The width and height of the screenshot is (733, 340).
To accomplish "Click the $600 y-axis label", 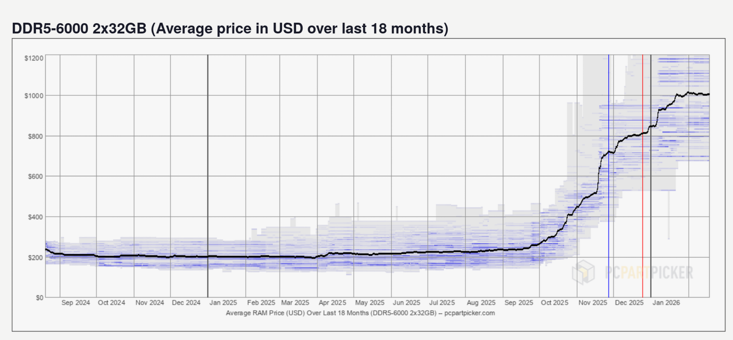I will click(x=35, y=176).
